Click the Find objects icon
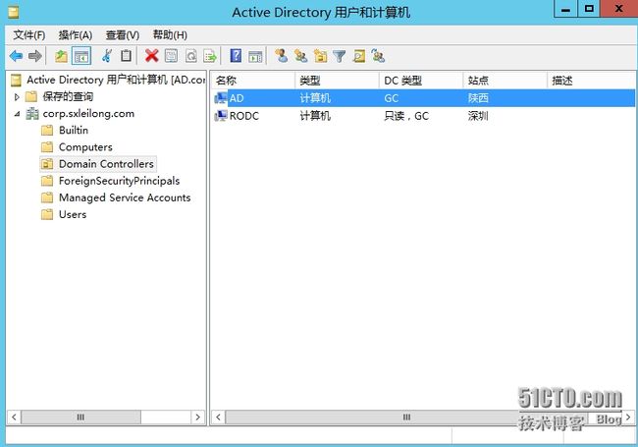This screenshot has height=447, width=638. coord(359,56)
